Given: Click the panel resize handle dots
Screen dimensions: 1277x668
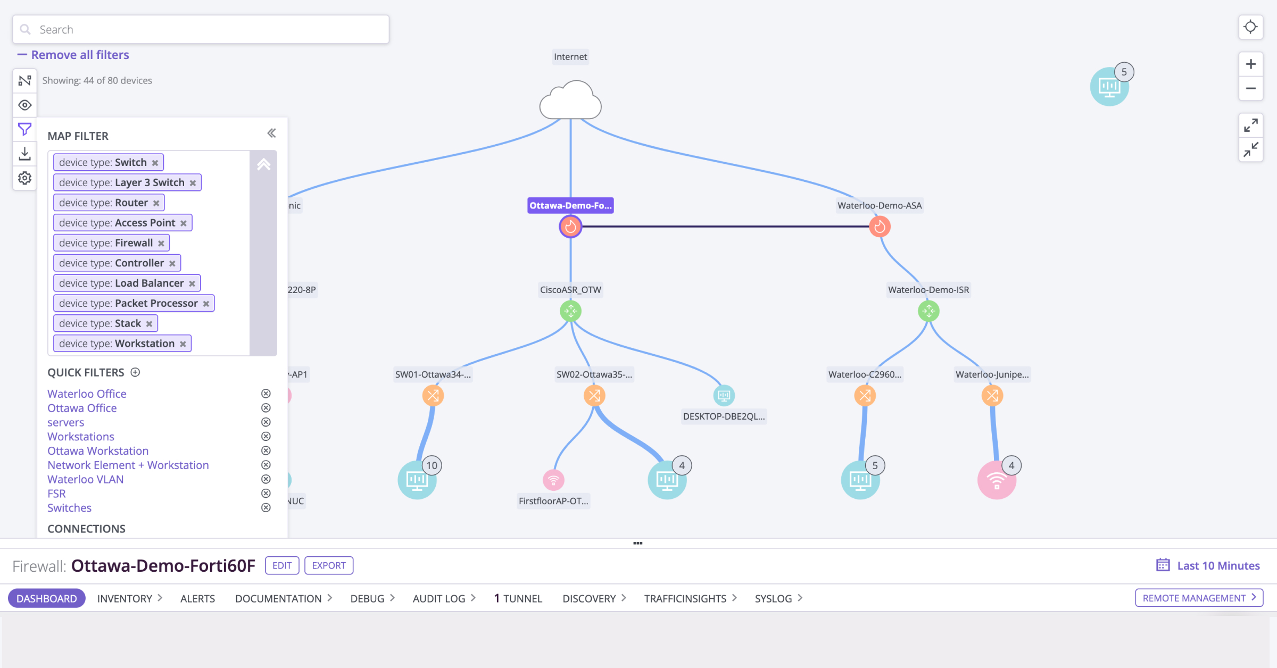Looking at the screenshot, I should pyautogui.click(x=638, y=543).
